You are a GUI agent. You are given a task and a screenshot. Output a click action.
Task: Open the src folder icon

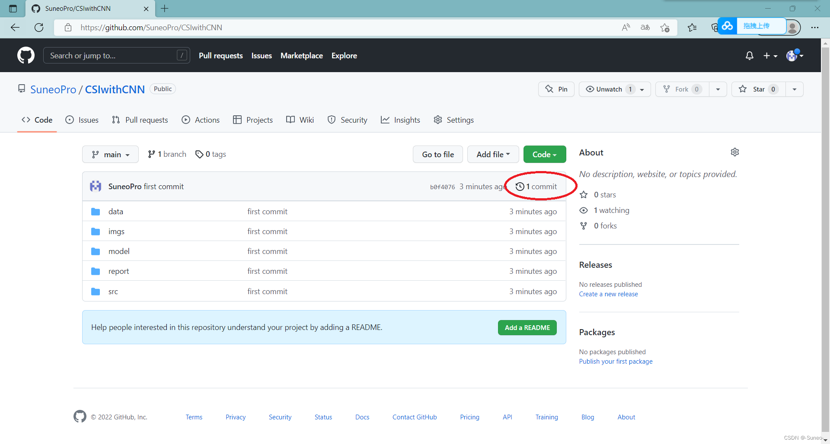[96, 292]
